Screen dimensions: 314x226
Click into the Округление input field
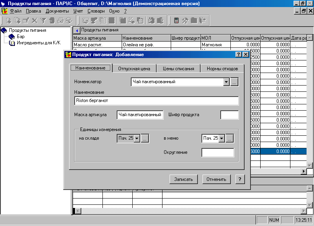tap(217, 153)
